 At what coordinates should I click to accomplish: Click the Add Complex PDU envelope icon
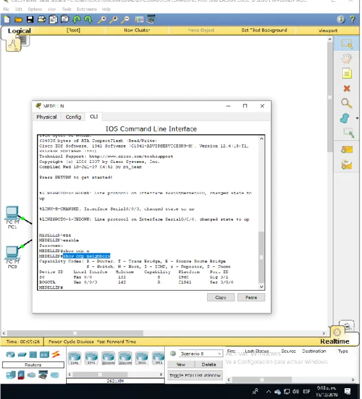point(347,165)
